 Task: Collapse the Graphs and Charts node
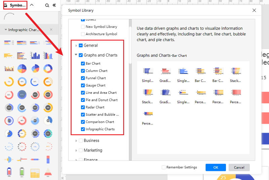point(76,55)
